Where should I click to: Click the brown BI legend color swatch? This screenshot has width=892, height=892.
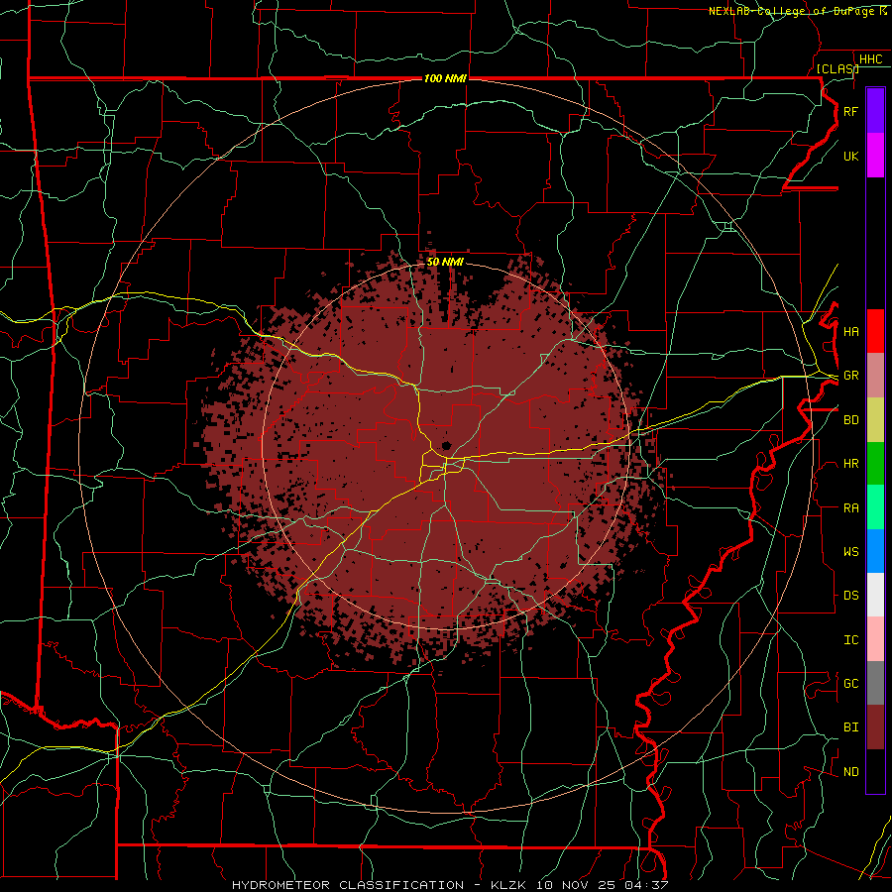point(875,727)
